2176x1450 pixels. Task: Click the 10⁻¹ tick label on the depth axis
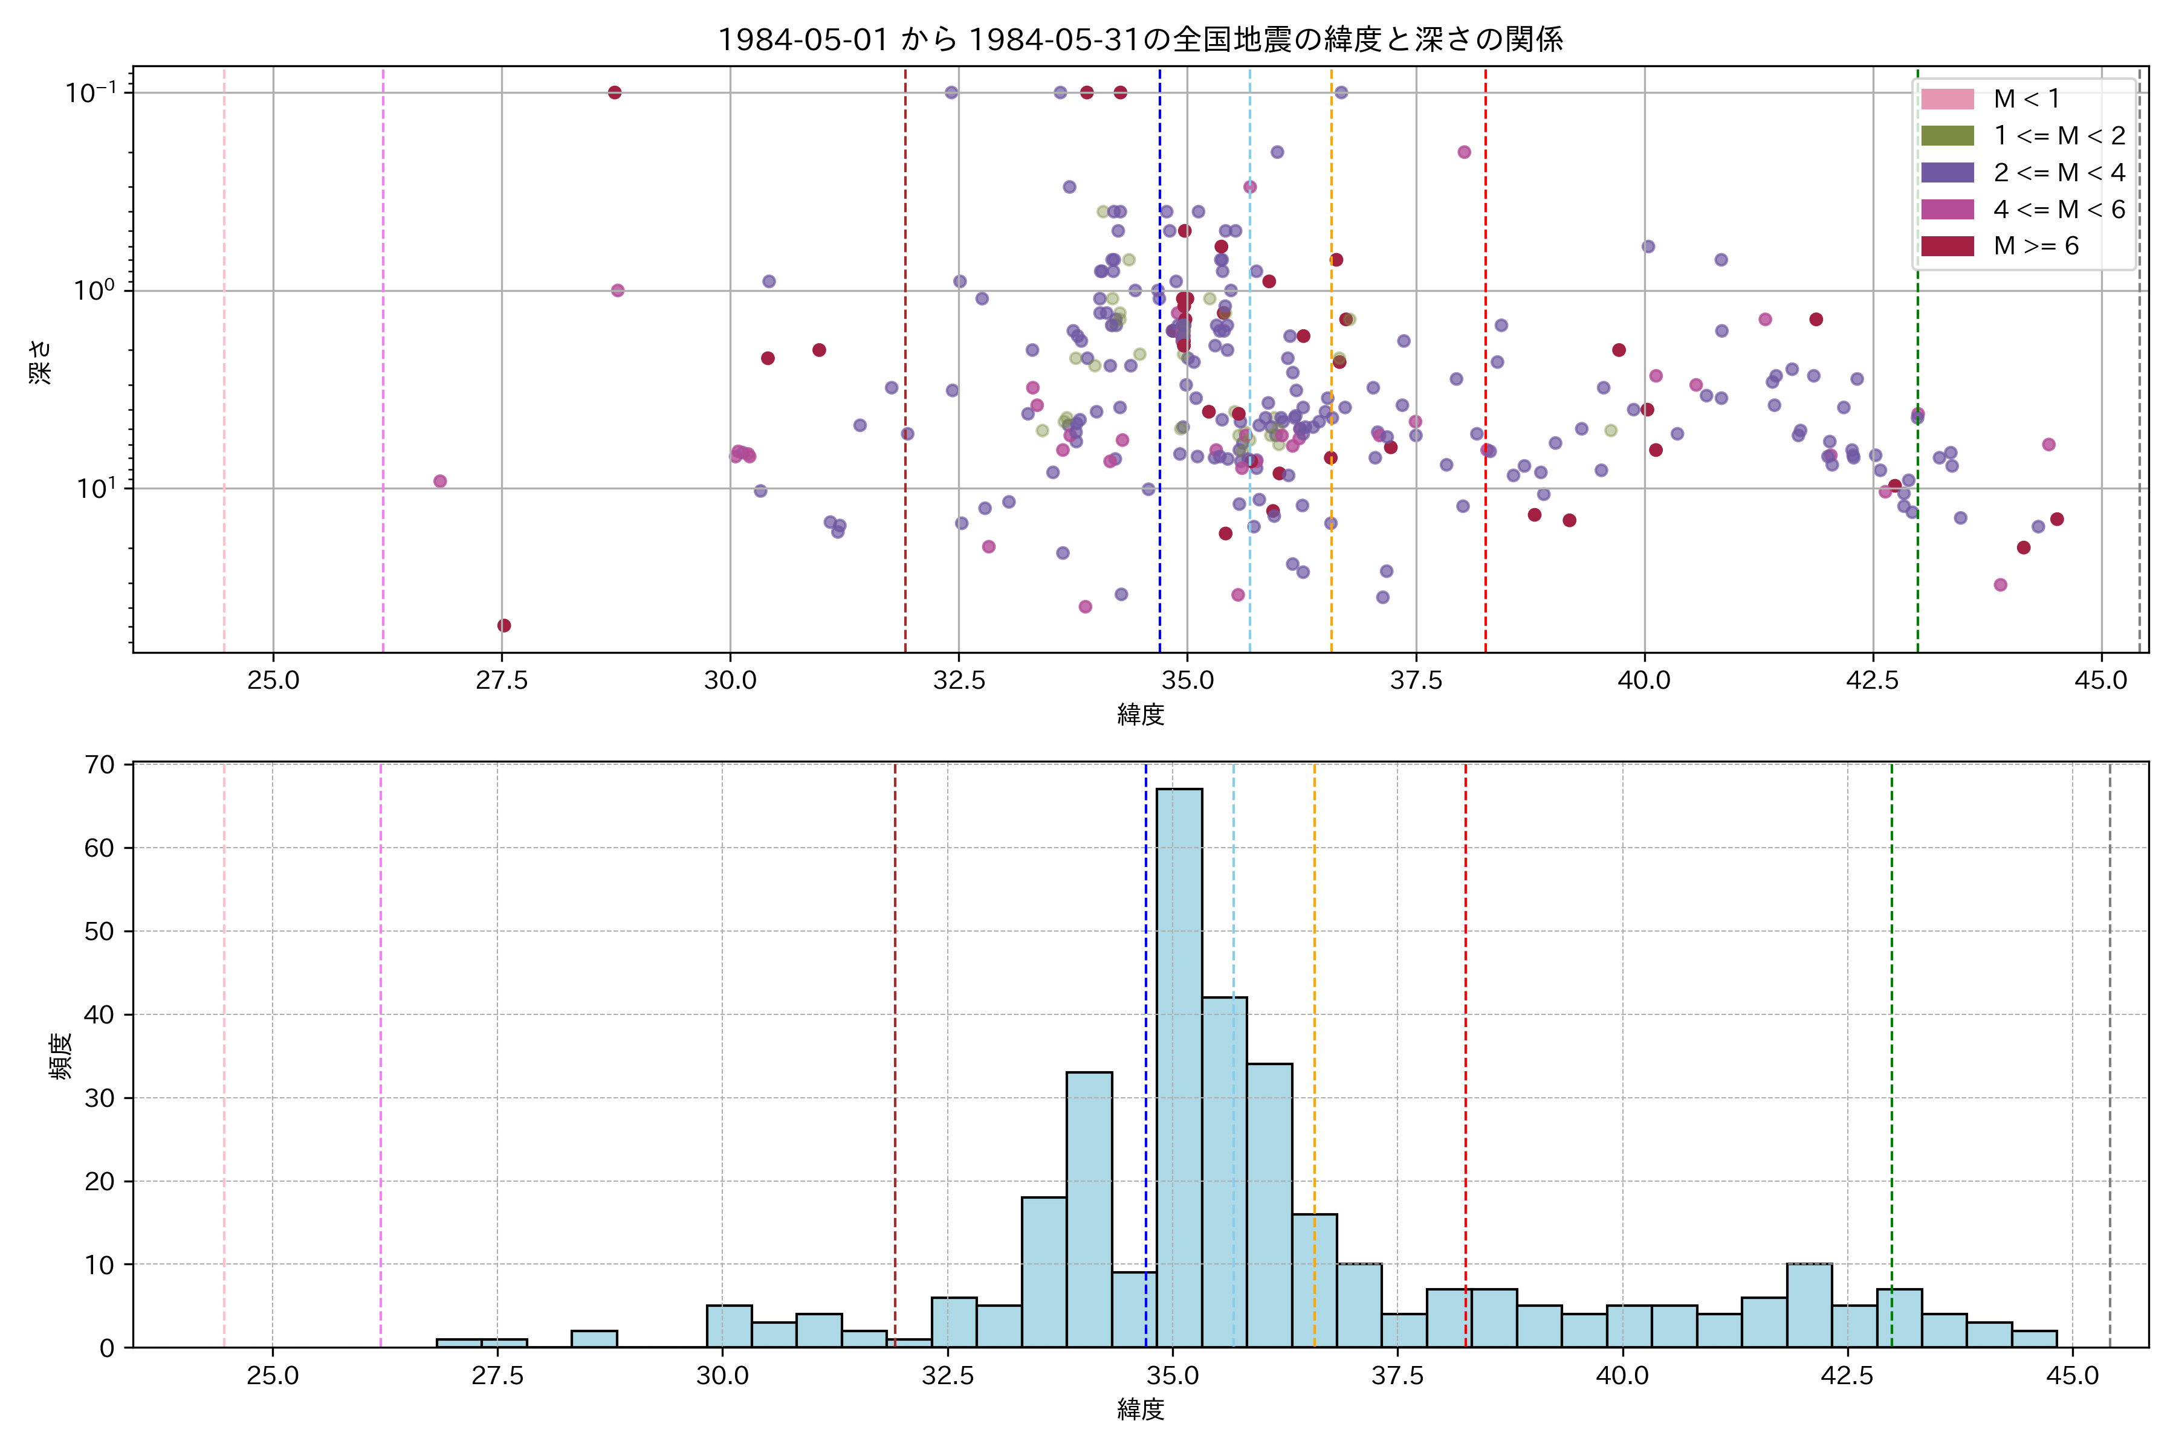(x=91, y=92)
